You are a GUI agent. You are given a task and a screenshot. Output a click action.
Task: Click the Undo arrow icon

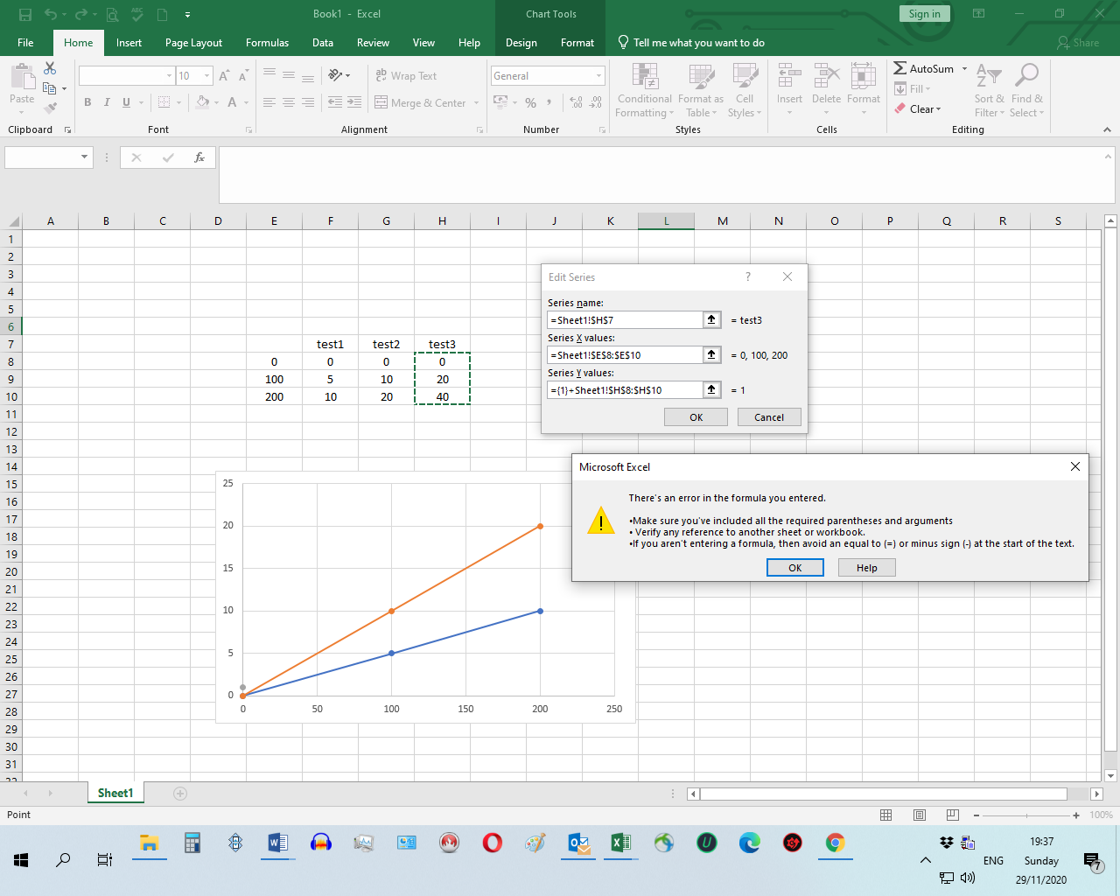50,14
